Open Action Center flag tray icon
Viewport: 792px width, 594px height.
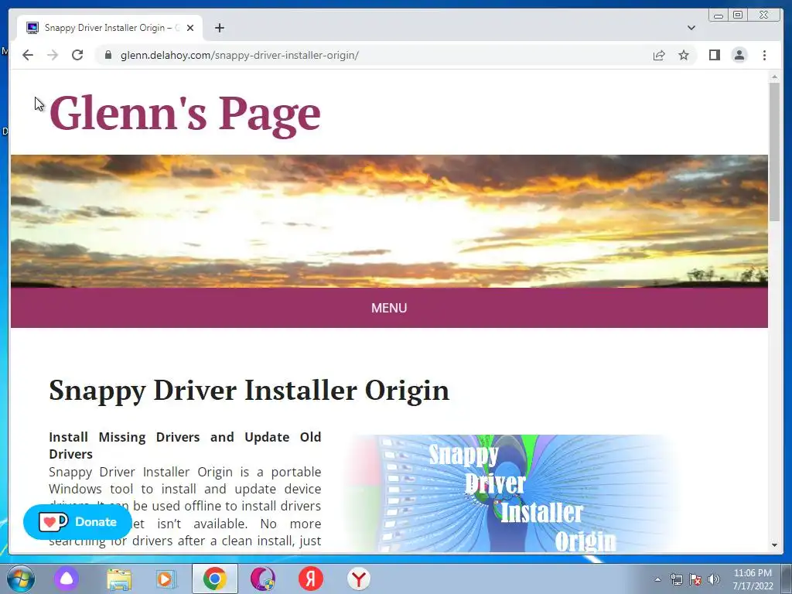(695, 579)
